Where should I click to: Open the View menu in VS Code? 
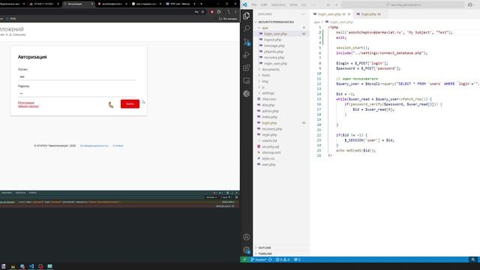pyautogui.click(x=293, y=4)
